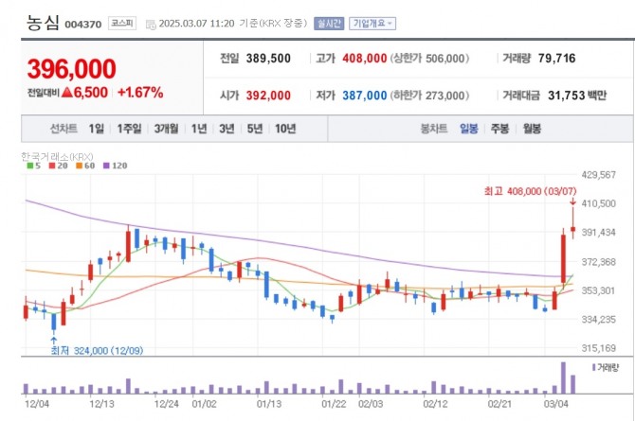Image resolution: width=635 pixels, height=421 pixels.
Task: Click the orange 60-day moving average marker
Action: click(x=79, y=166)
